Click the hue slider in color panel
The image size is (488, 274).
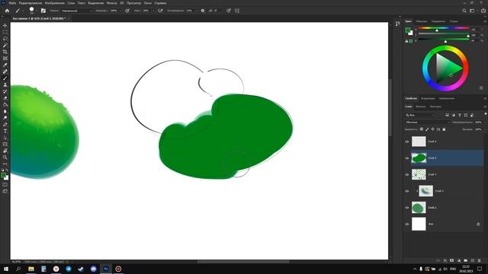pyautogui.click(x=444, y=29)
